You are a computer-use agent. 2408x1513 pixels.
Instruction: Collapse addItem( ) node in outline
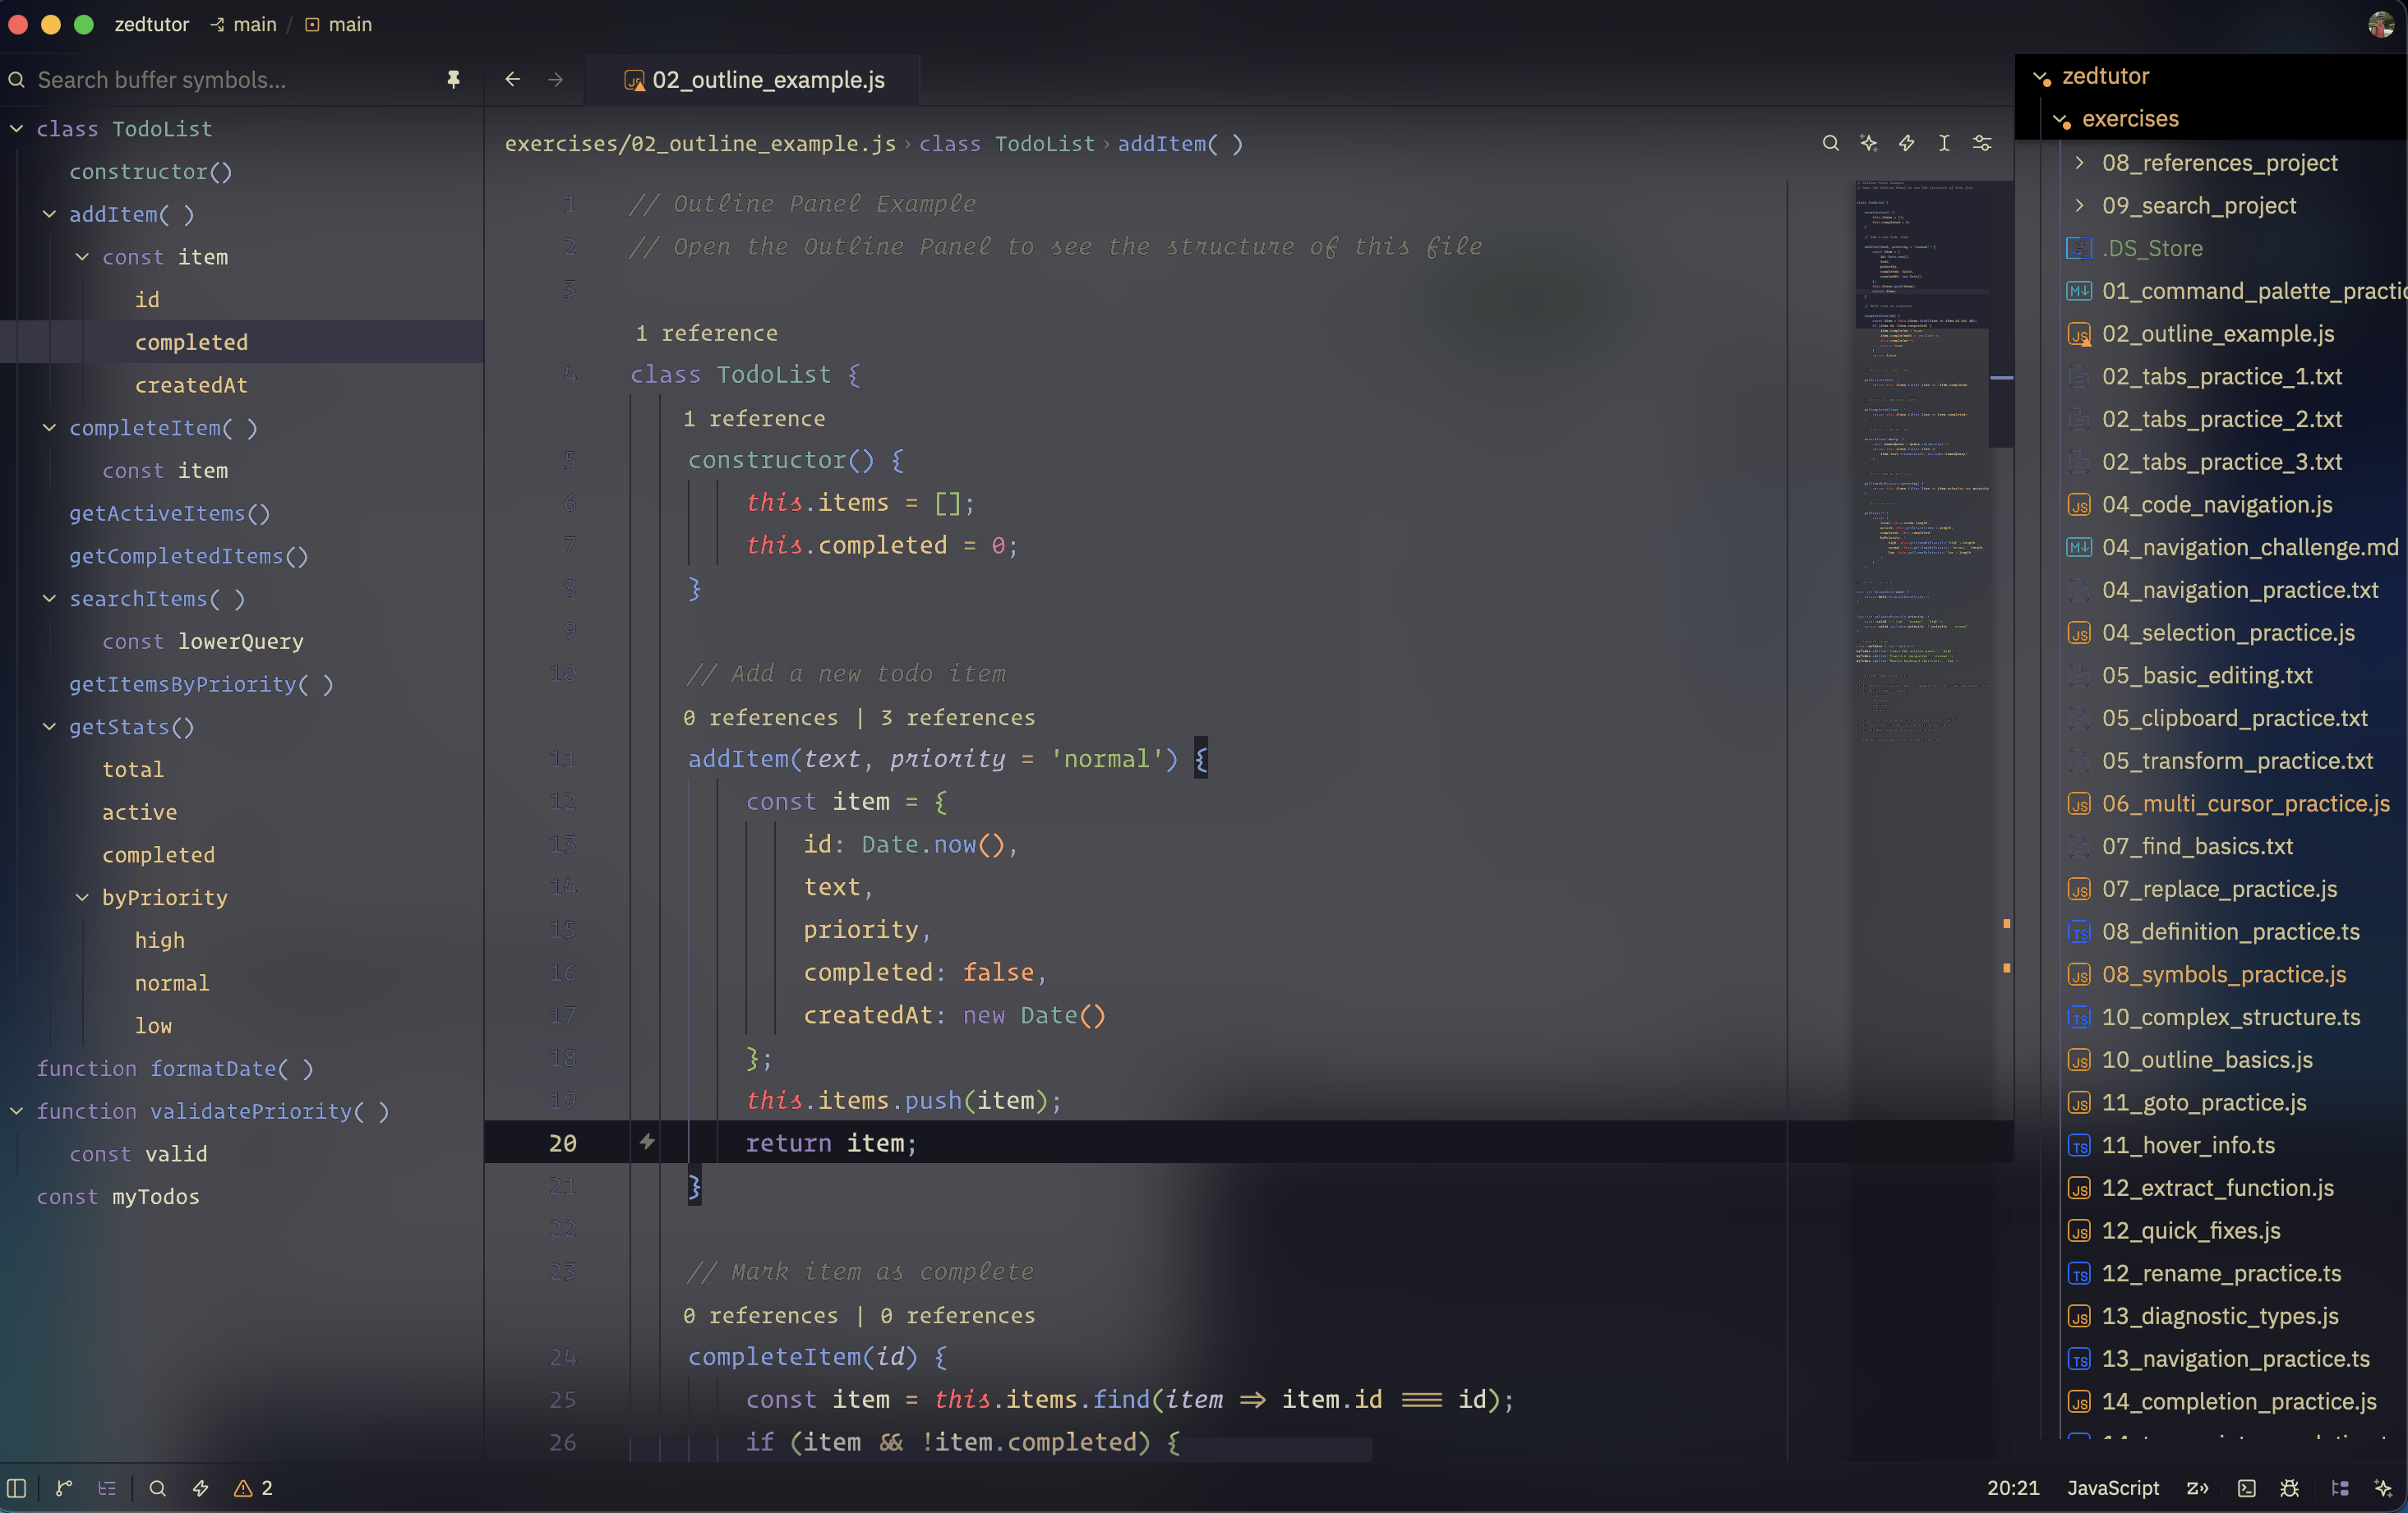coord(49,214)
